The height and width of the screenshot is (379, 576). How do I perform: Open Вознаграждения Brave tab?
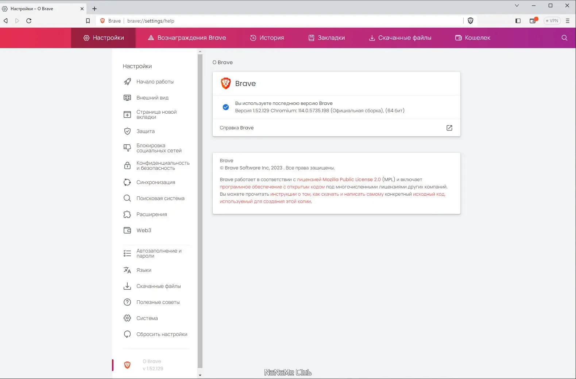pos(187,38)
